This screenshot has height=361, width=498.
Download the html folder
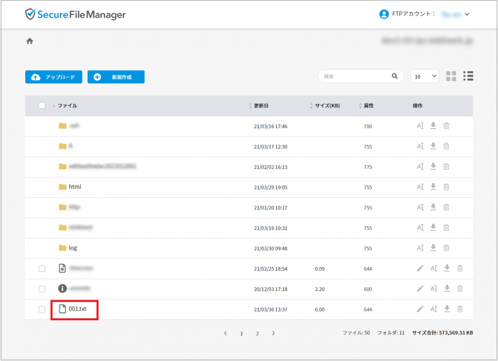[x=433, y=187]
